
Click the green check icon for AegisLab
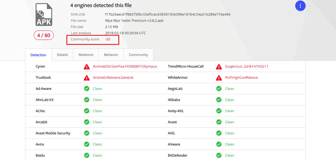(x=219, y=89)
